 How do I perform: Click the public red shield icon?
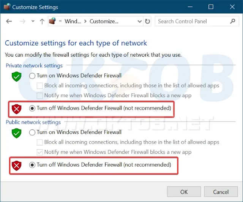(x=17, y=166)
